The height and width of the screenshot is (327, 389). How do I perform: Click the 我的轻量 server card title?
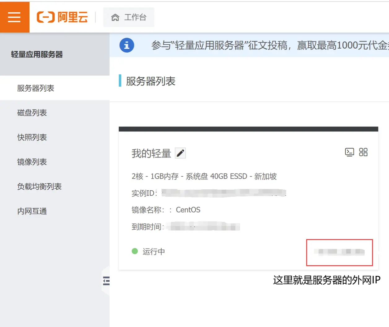coord(151,153)
